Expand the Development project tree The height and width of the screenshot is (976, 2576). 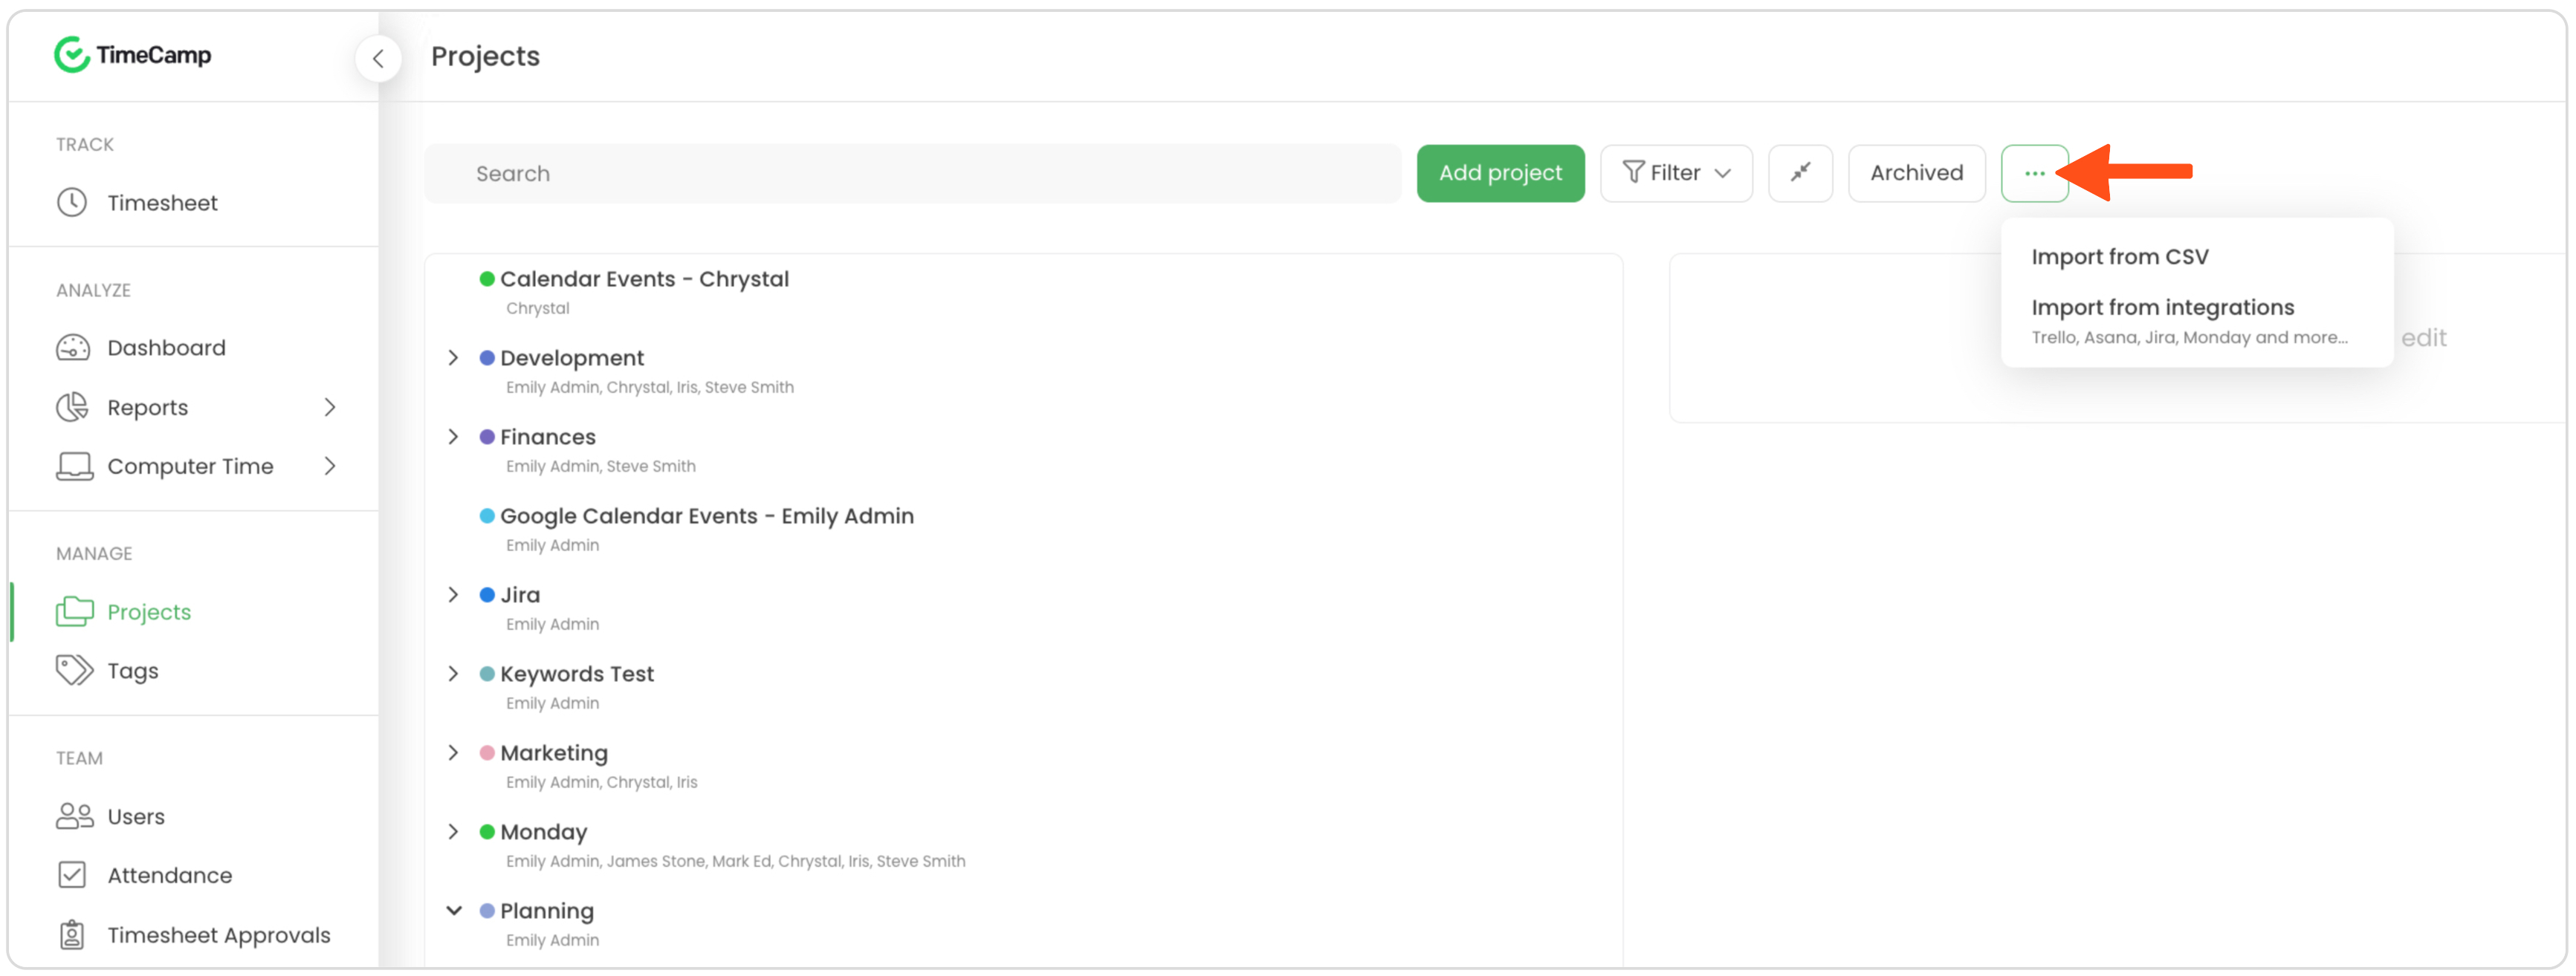click(x=453, y=357)
